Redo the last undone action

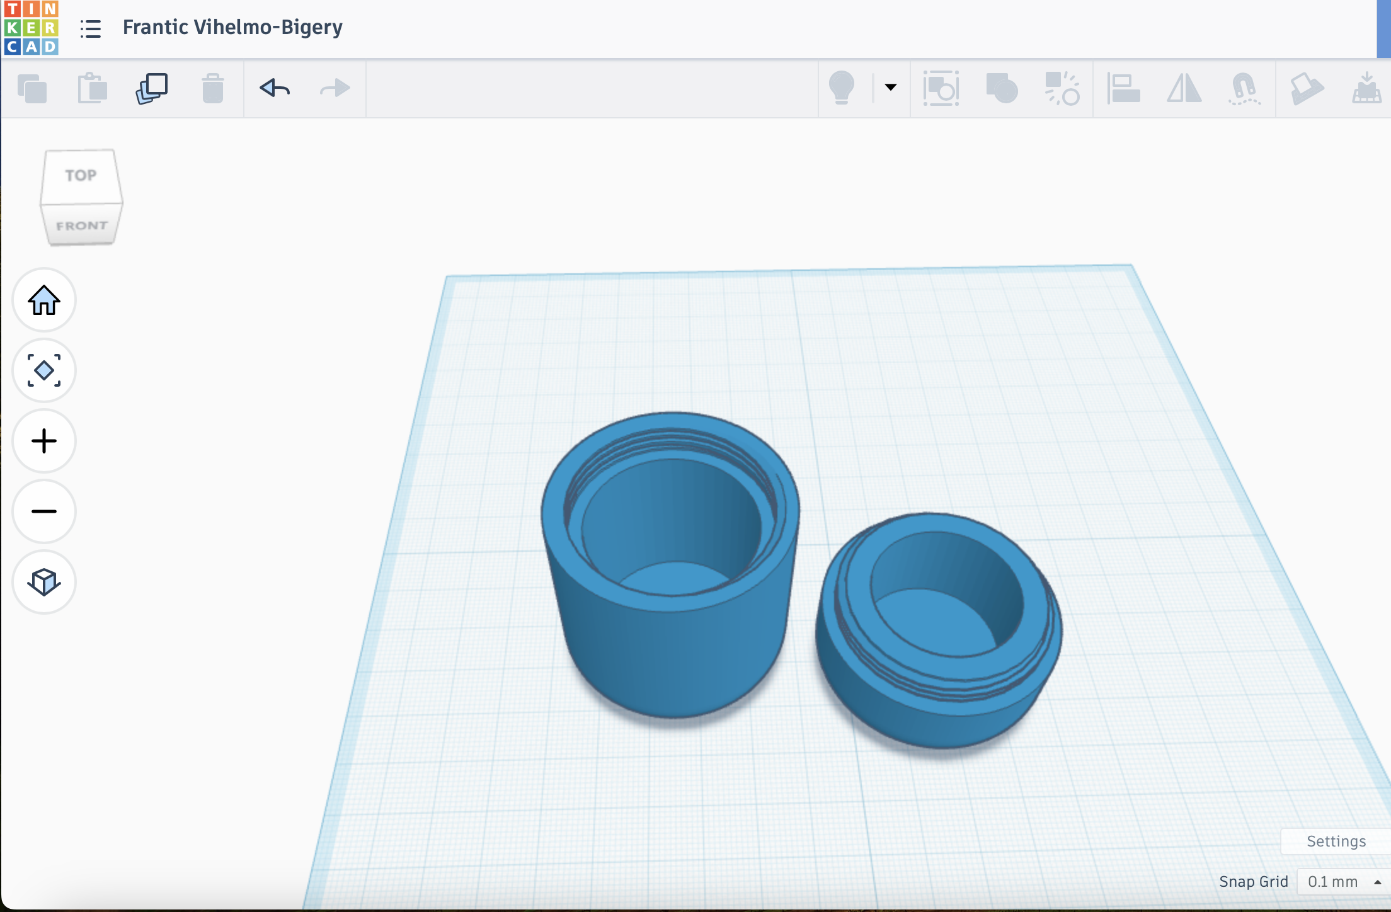(335, 88)
